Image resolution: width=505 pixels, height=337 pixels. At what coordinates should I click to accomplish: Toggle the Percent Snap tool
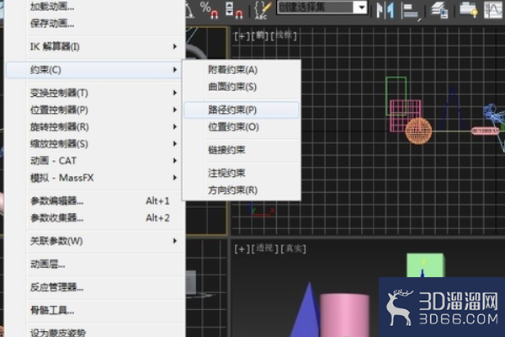[210, 9]
